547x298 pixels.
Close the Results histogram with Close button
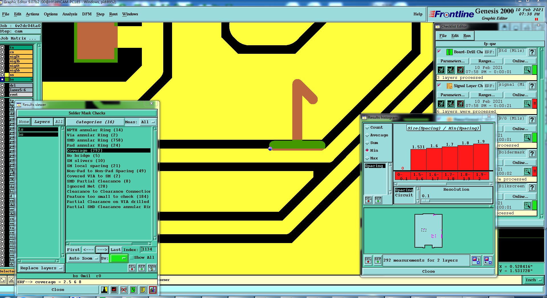[428, 272]
